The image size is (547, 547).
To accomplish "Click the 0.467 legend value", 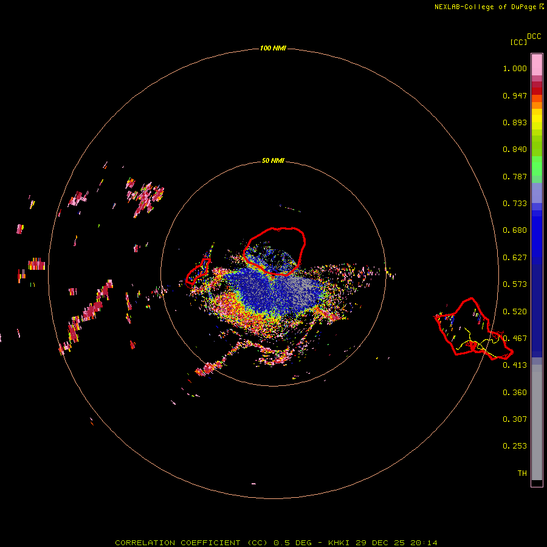I will point(515,339).
